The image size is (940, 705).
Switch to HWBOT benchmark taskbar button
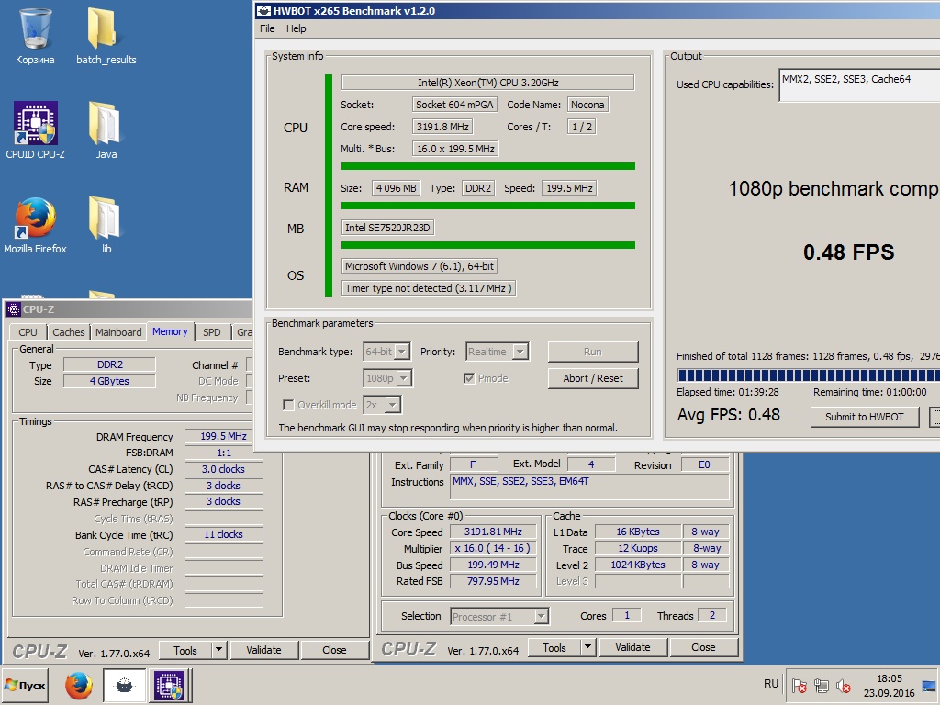124,685
